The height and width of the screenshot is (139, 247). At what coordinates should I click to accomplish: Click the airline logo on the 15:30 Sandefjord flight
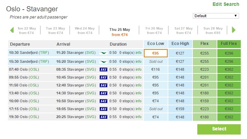coord(103,62)
